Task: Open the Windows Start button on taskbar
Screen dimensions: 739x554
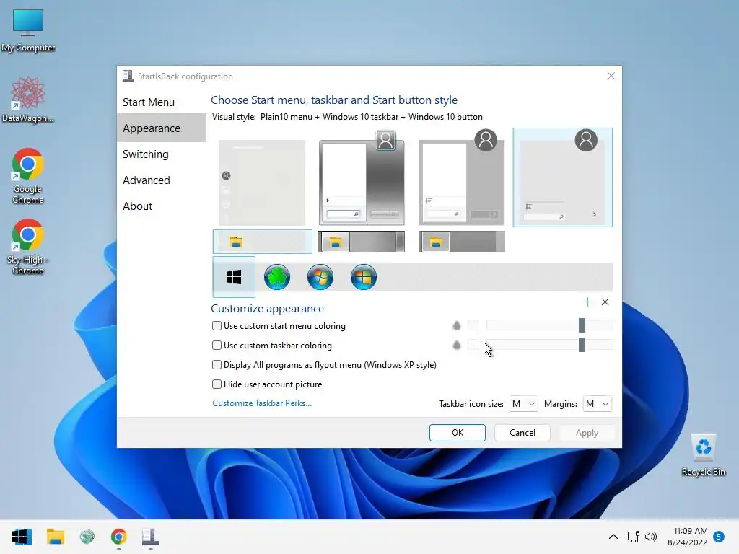Action: (22, 537)
